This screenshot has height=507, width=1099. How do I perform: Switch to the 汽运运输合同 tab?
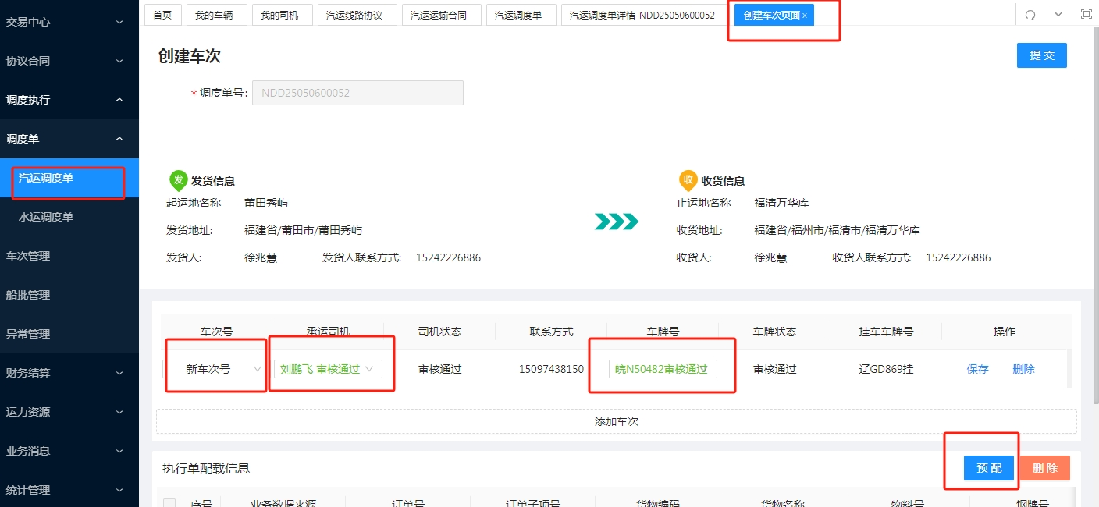(x=439, y=15)
